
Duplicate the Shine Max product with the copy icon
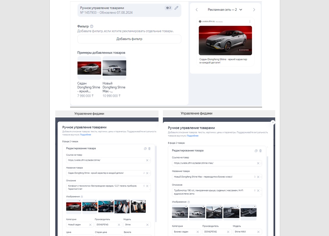tap(256, 151)
